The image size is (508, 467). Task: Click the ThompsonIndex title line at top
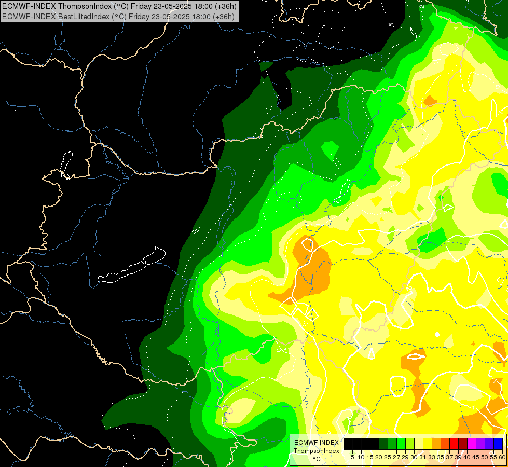click(x=119, y=6)
